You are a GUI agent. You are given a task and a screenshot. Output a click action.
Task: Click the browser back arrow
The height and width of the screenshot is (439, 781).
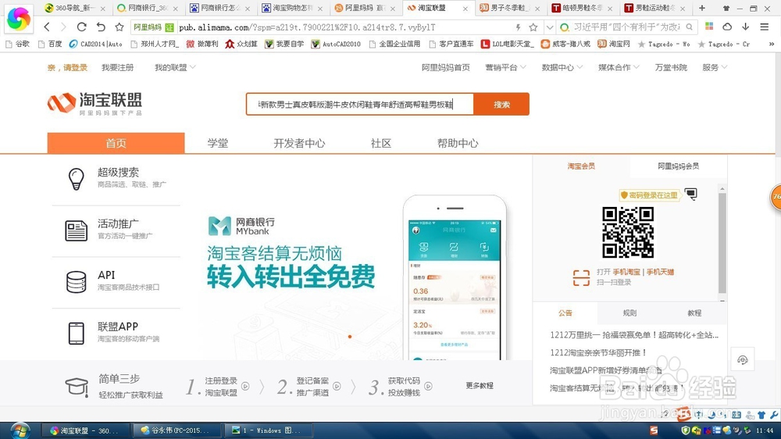(47, 27)
